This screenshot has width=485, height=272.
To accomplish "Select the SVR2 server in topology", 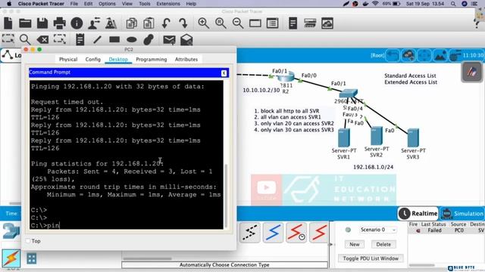I will [x=377, y=136].
